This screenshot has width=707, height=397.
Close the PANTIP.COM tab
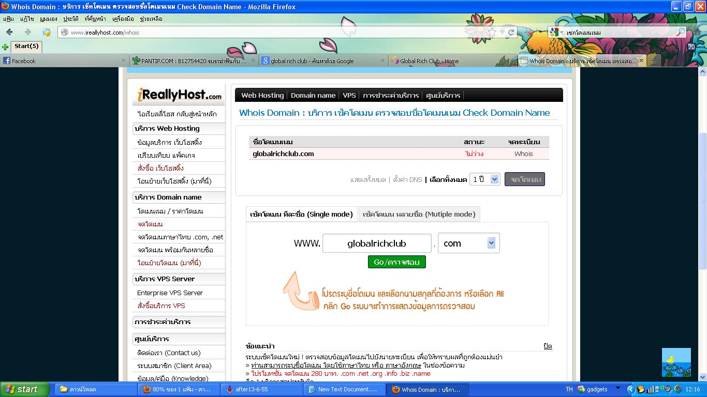tap(253, 60)
